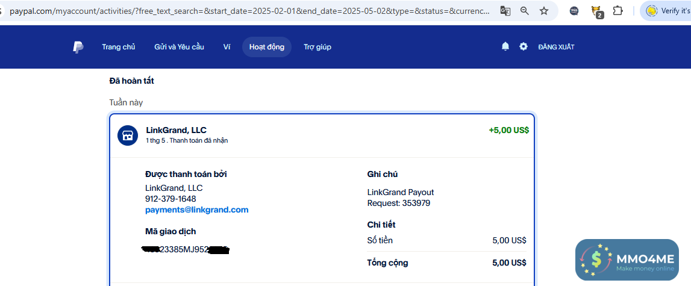Screen dimensions: 691x286
Task: Open the MetaMask fox extension
Action: click(596, 11)
